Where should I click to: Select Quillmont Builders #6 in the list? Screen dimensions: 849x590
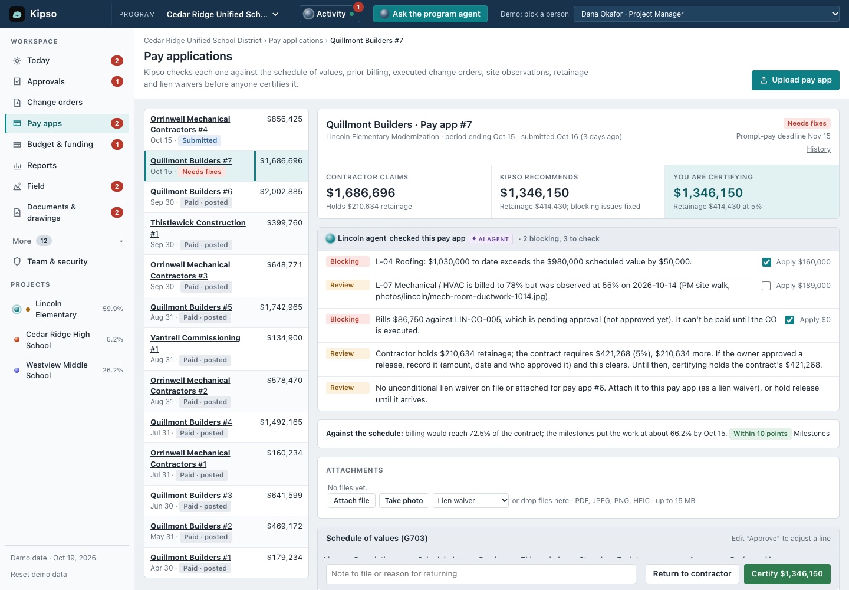click(191, 192)
